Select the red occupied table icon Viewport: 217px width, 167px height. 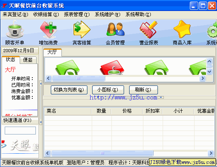pyautogui.click(x=112, y=67)
